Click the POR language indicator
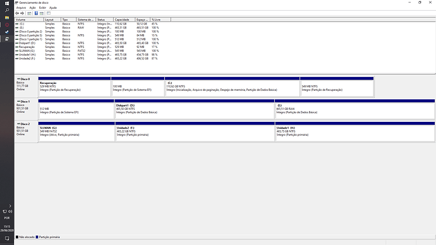 7,218
